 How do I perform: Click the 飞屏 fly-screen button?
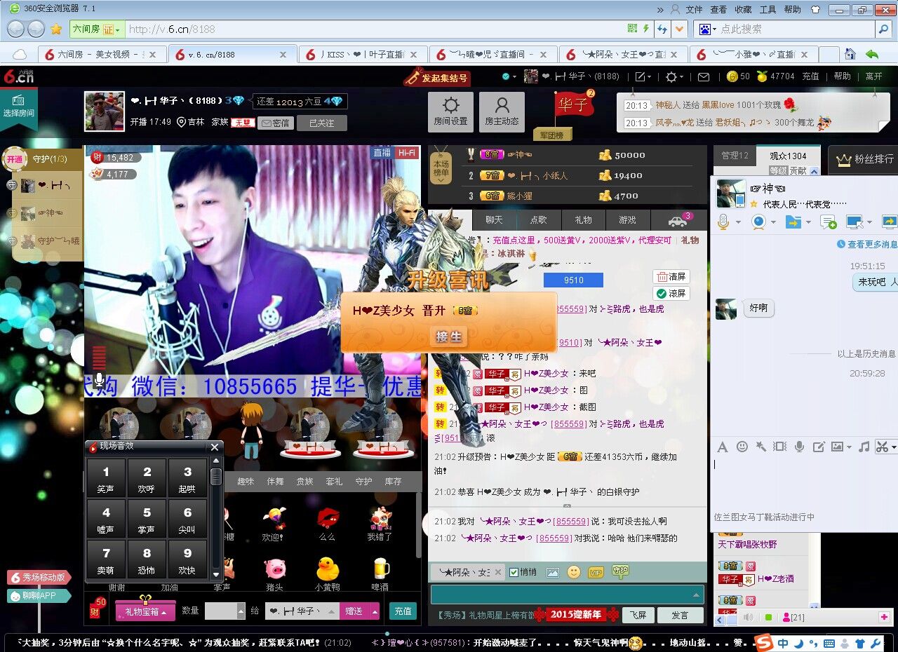638,615
